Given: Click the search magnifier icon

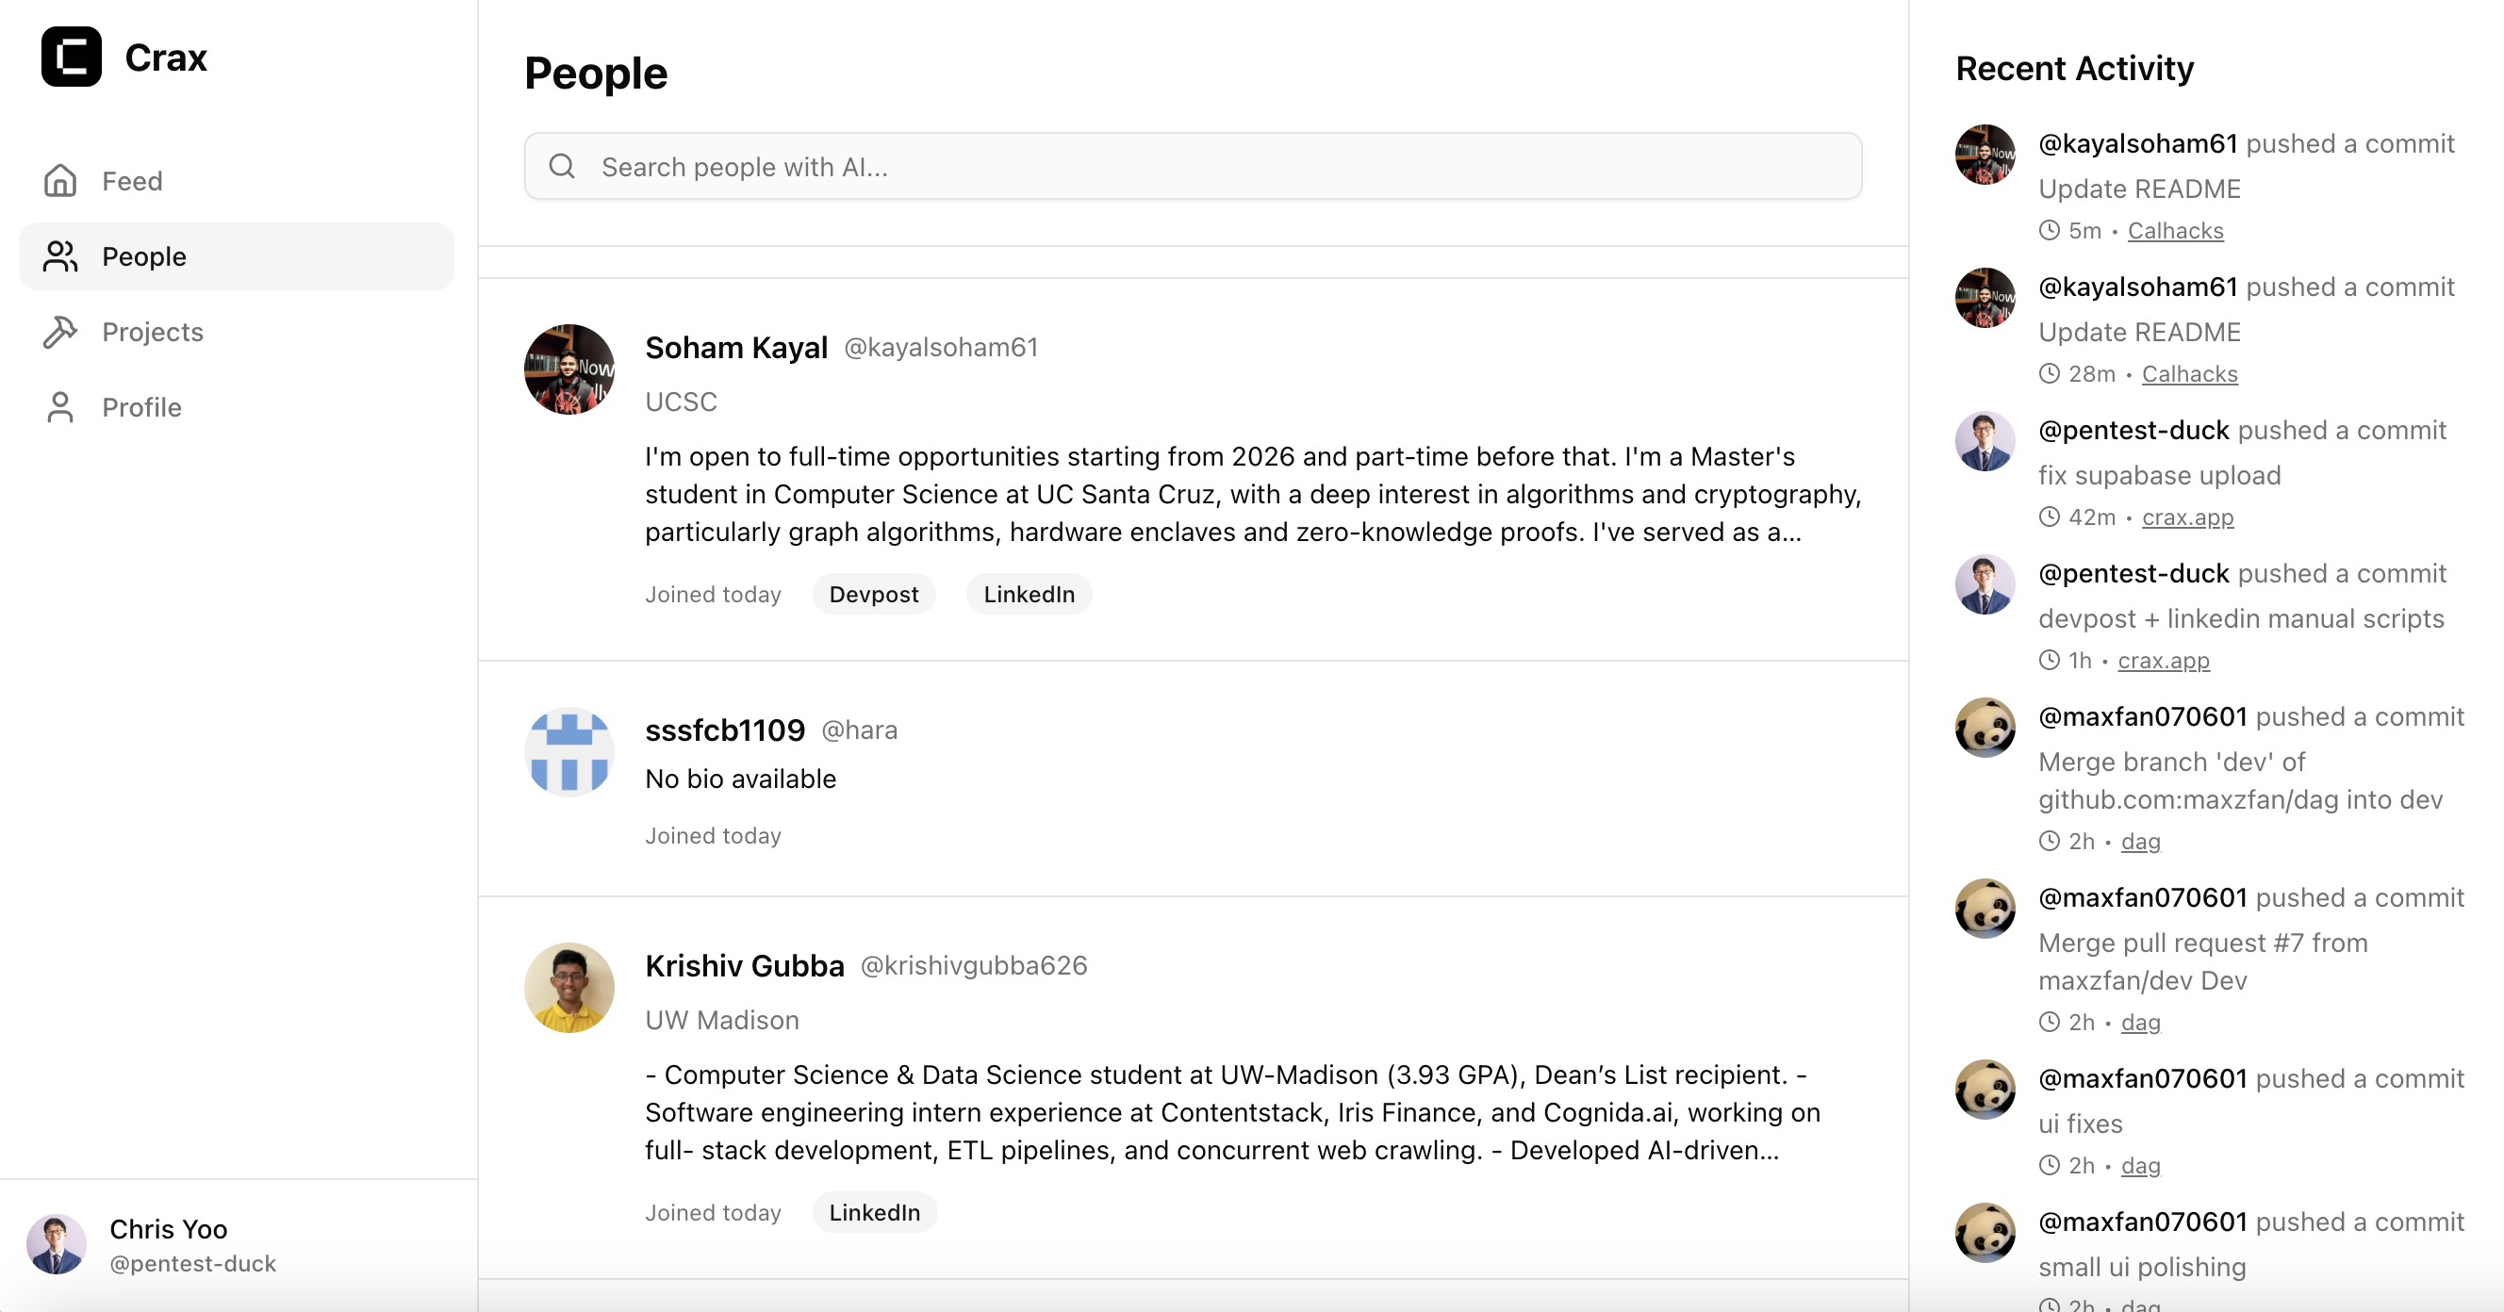Looking at the screenshot, I should click(x=563, y=166).
